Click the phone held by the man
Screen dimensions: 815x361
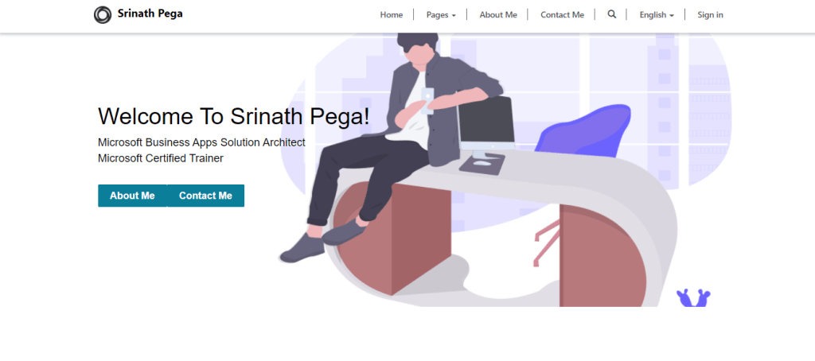tap(427, 101)
